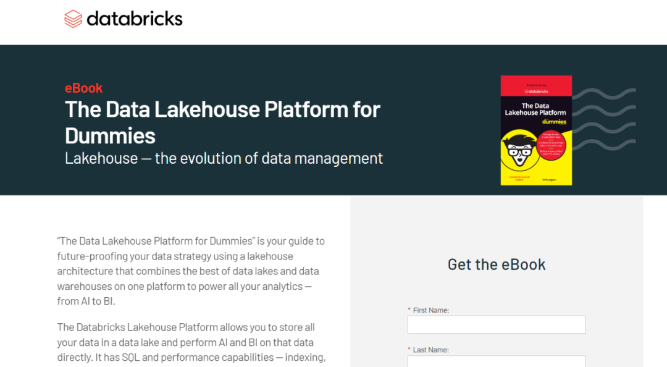Click the 'Get the eBook' form heading
The width and height of the screenshot is (667, 367).
(497, 264)
